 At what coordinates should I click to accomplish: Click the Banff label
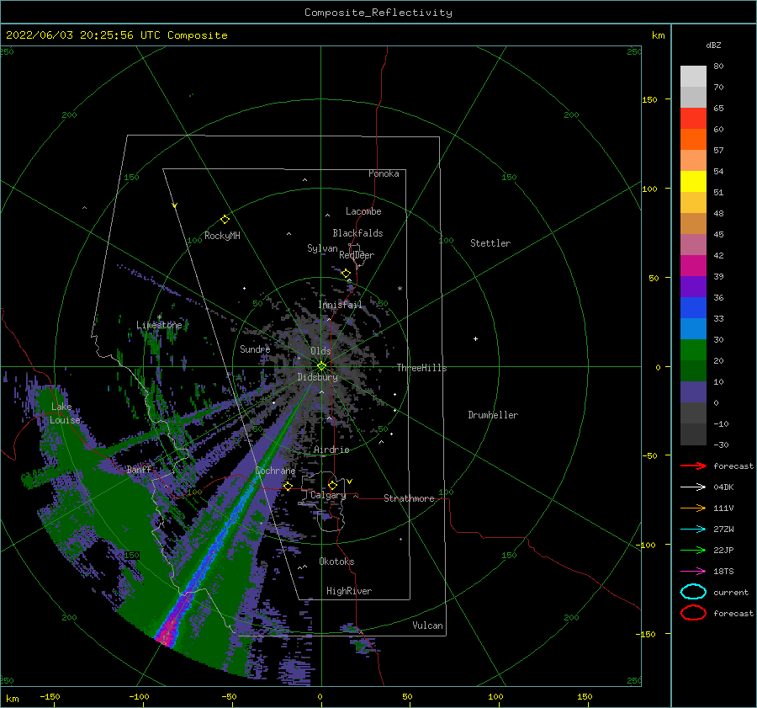point(139,470)
